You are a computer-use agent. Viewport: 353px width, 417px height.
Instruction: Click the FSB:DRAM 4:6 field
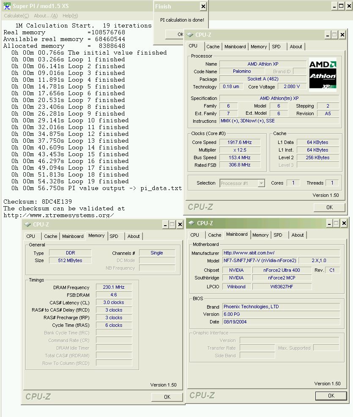114,295
